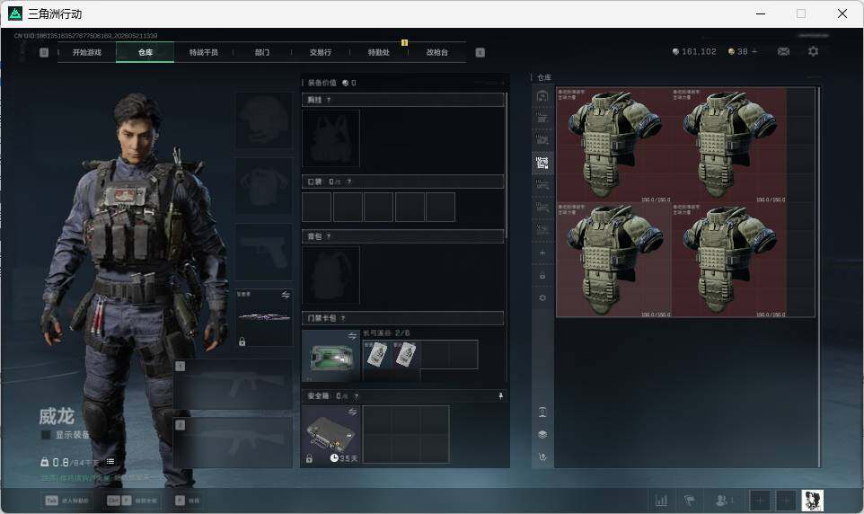Click the padlock icon in warehouse sidebar
This screenshot has height=514, width=864.
point(542,275)
